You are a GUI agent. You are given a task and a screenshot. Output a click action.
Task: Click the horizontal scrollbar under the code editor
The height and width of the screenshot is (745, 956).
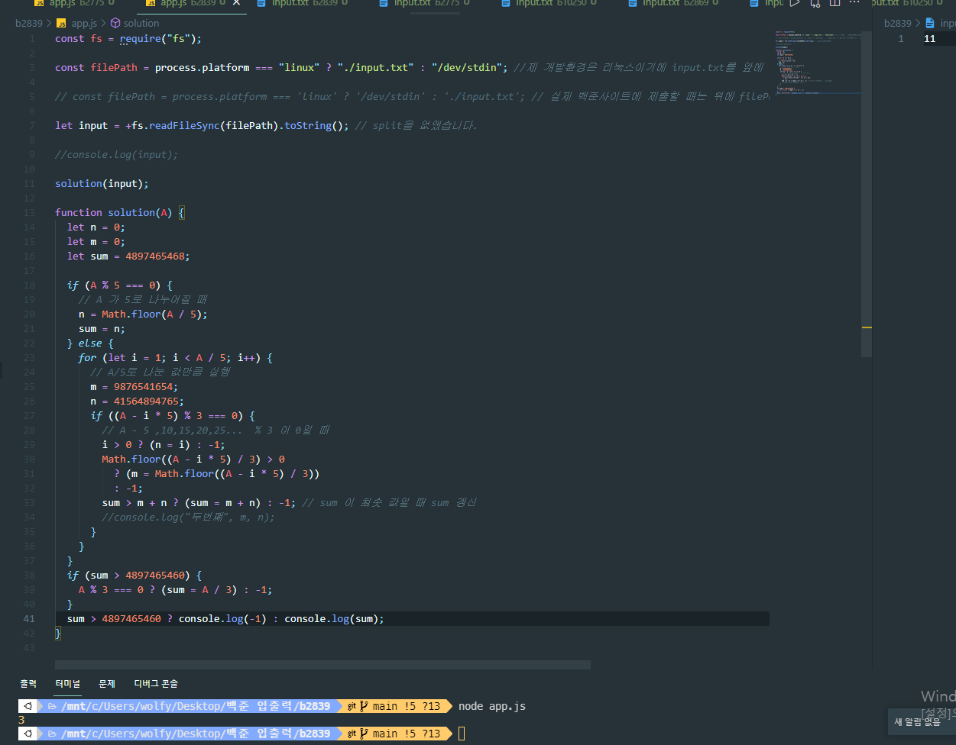322,665
